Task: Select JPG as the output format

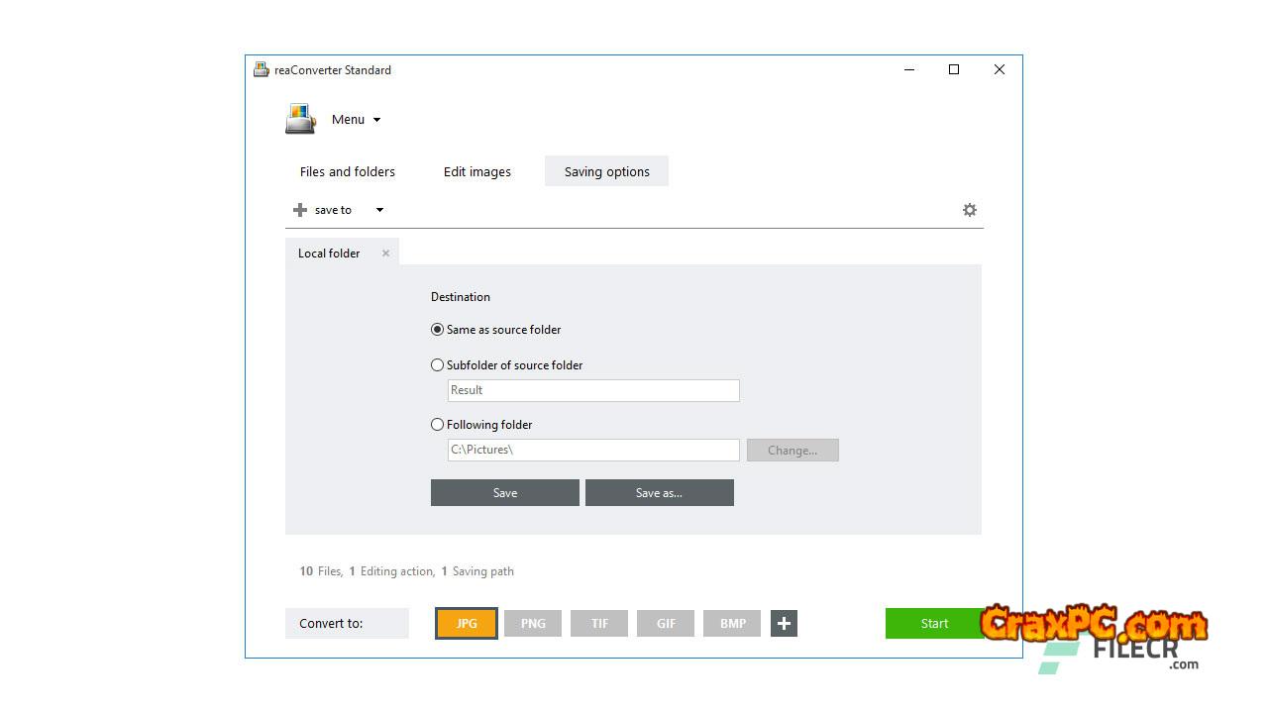Action: (467, 623)
